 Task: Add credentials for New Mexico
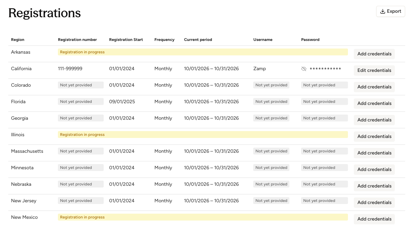tap(374, 219)
